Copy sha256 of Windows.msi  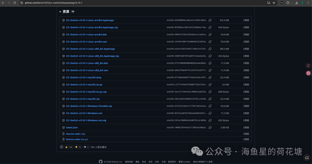pyautogui.click(x=210, y=113)
